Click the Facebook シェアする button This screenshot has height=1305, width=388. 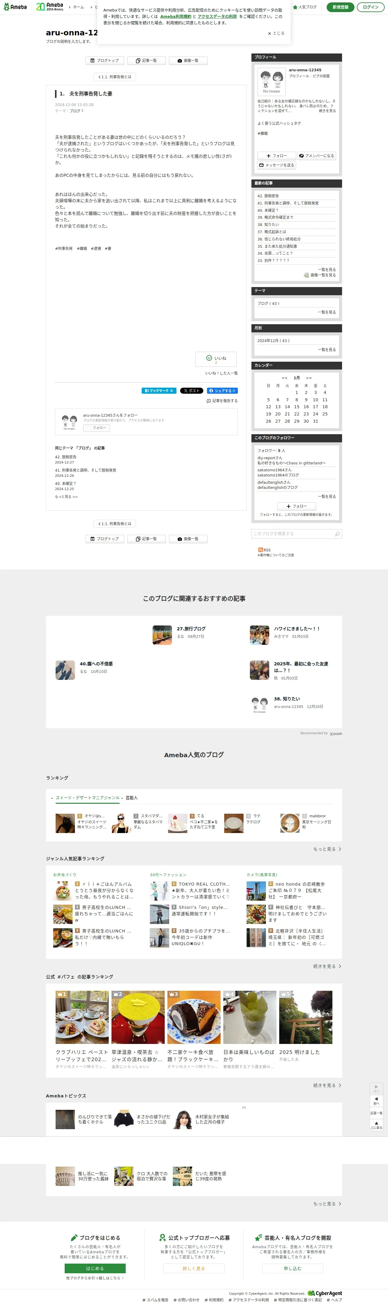pyautogui.click(x=222, y=391)
